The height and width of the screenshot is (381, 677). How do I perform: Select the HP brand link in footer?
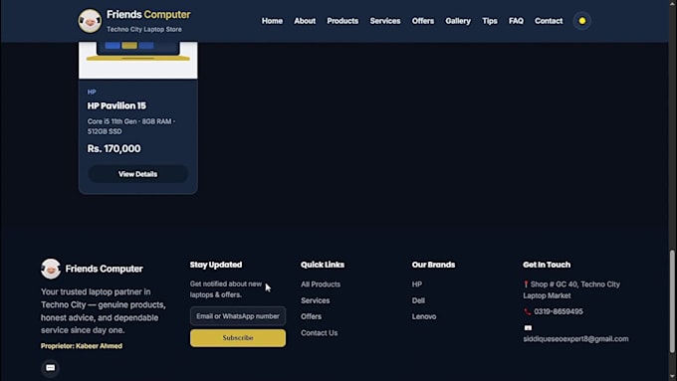coord(416,285)
